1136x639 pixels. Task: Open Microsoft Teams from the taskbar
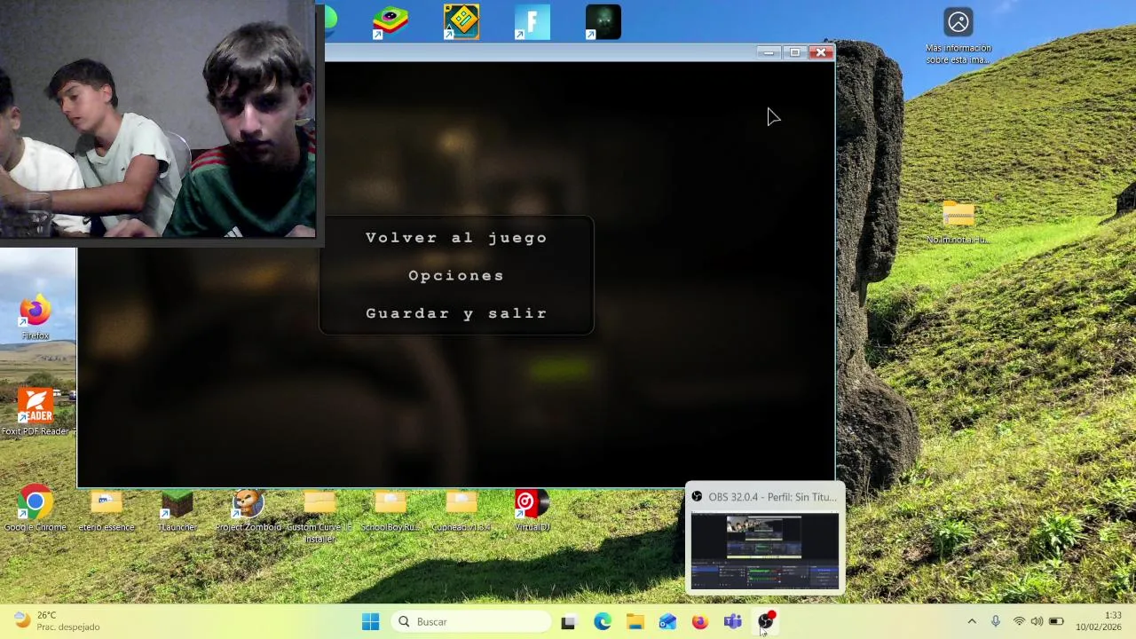click(733, 622)
